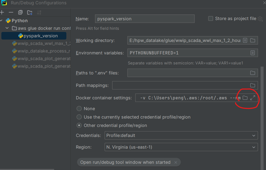Collapse the aws glue docker run folder
Viewport: 266px width, 170px height.
click(7, 28)
